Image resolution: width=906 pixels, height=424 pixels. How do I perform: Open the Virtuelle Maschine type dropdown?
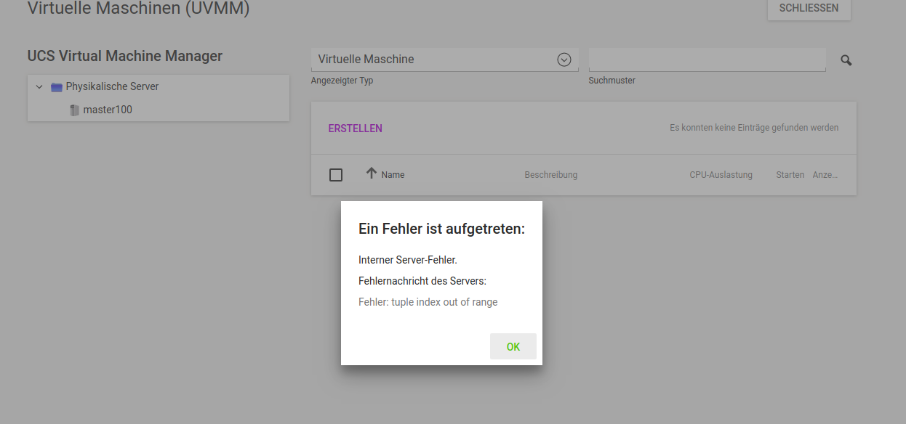(x=436, y=60)
